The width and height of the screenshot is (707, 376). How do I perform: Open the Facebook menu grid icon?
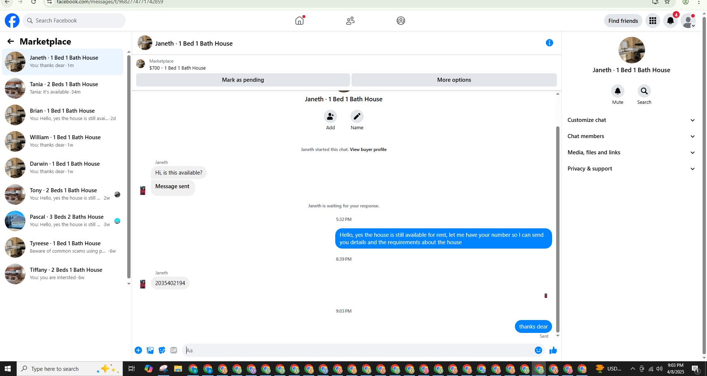coord(653,21)
